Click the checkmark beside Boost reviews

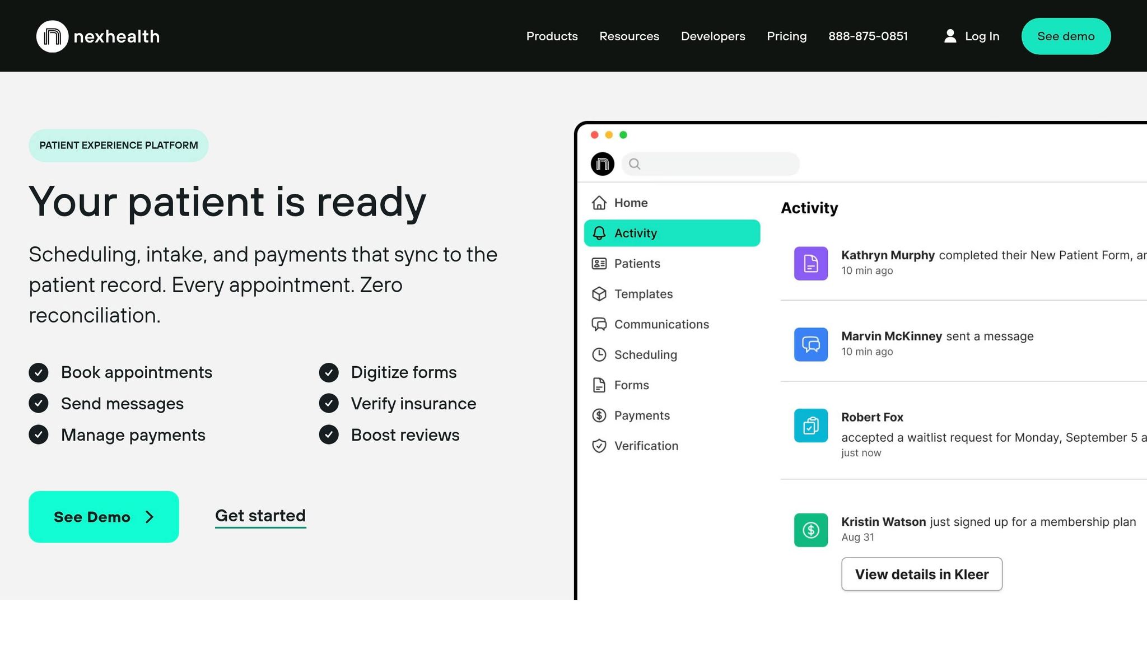(x=329, y=434)
